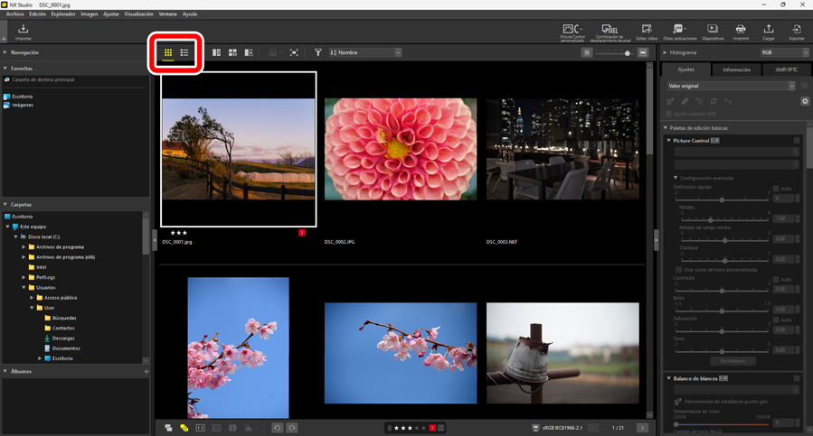Image resolution: width=813 pixels, height=436 pixels.
Task: Start Diapositivas slideshow
Action: (x=713, y=32)
